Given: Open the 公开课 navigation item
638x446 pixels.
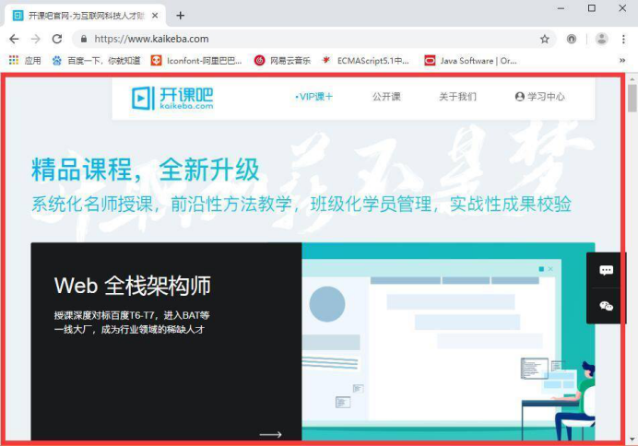Looking at the screenshot, I should [386, 97].
